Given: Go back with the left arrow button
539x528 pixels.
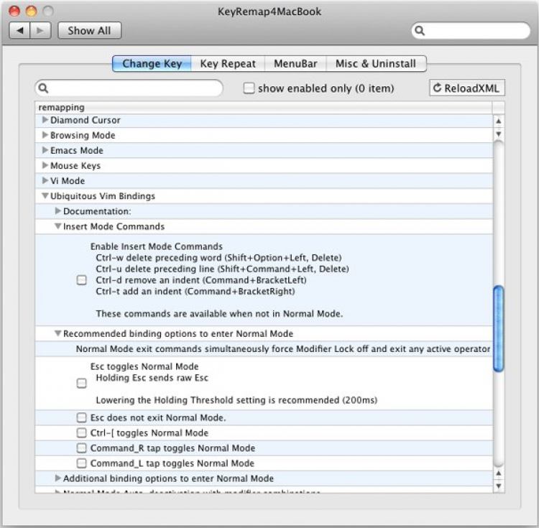Looking at the screenshot, I should click(x=19, y=31).
